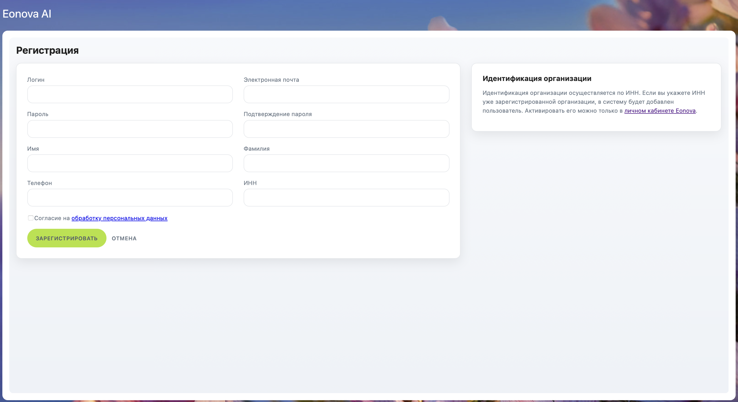Click the Логин input field
Image resolution: width=738 pixels, height=402 pixels.
[130, 94]
